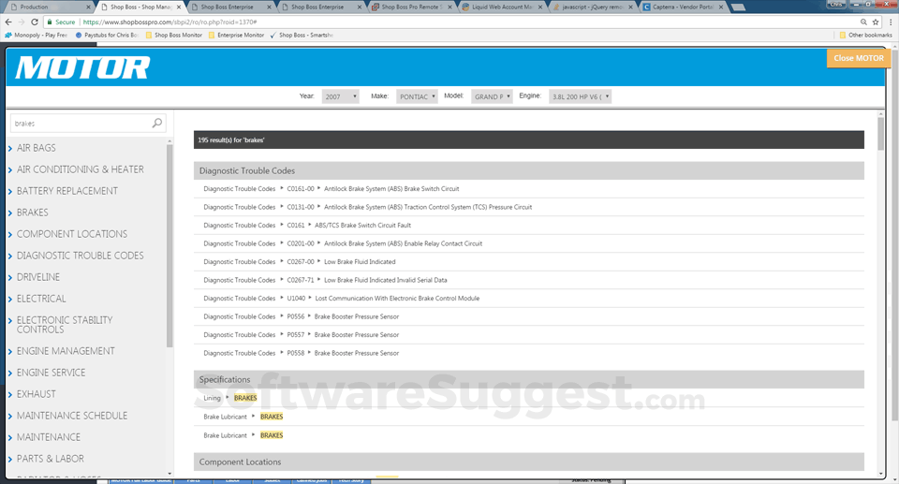This screenshot has height=484, width=899.
Task: Open the Engine dropdown showing 3.8L 200 HP
Action: click(580, 96)
